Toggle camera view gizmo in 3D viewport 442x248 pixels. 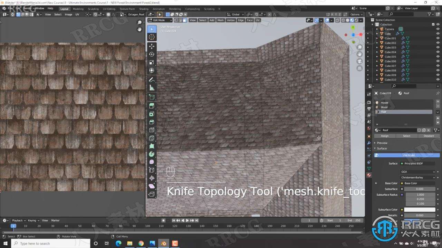point(359,61)
